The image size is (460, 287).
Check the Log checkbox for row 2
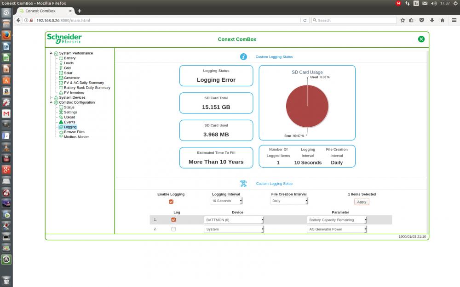[174, 229]
